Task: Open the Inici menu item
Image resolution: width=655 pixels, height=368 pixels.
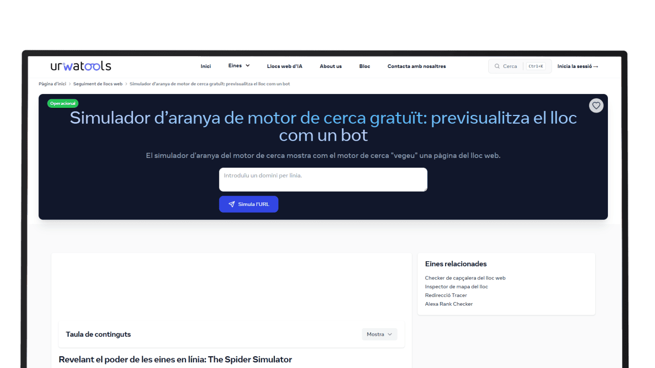Action: (206, 66)
